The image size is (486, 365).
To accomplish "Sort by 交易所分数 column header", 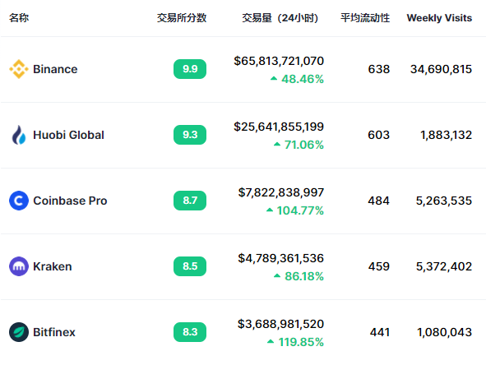I will (182, 18).
